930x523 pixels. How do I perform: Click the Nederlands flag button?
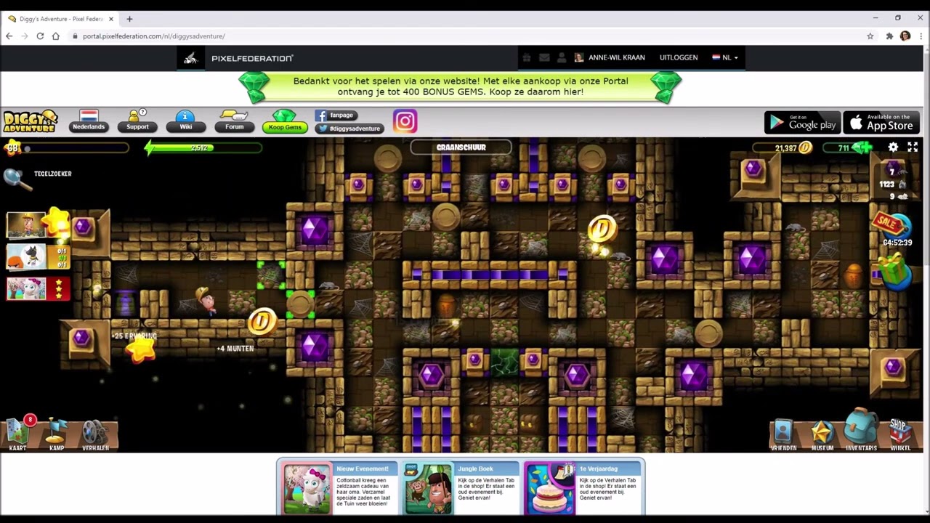tap(89, 122)
